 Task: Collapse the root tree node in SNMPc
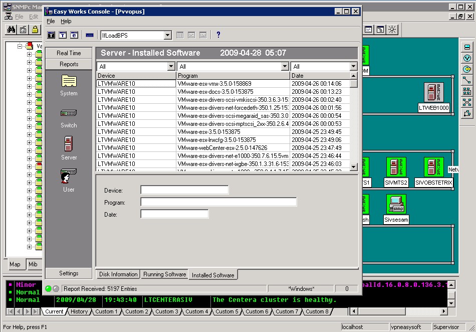(x=20, y=46)
